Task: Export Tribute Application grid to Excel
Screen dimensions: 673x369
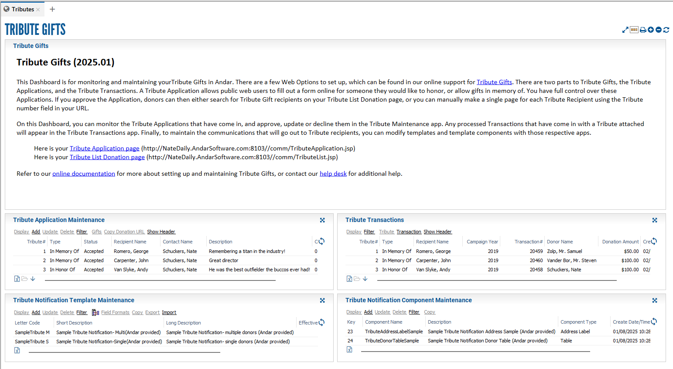Action: (17, 279)
